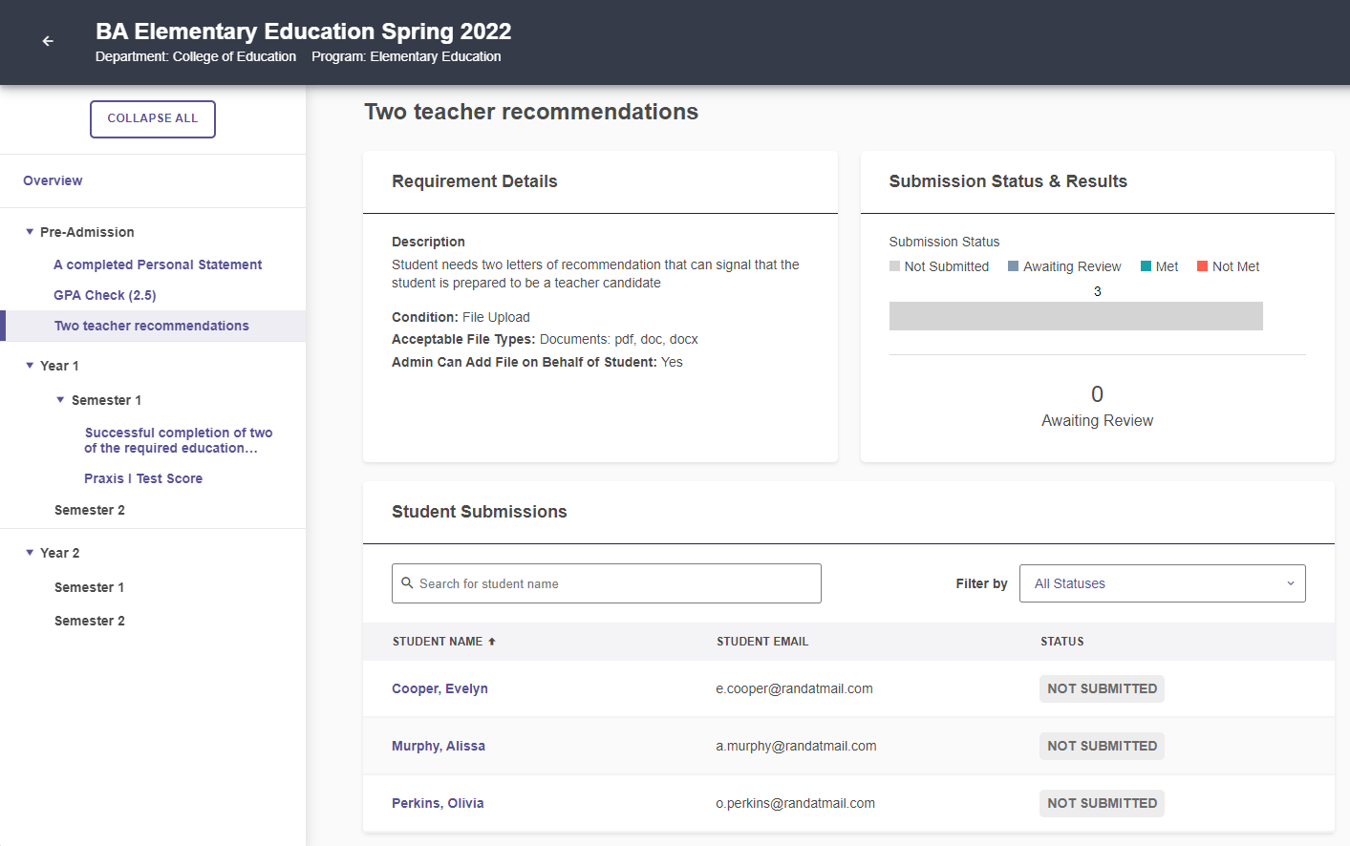This screenshot has height=846, width=1350.
Task: Sort by the Student Name arrow icon
Action: [492, 642]
